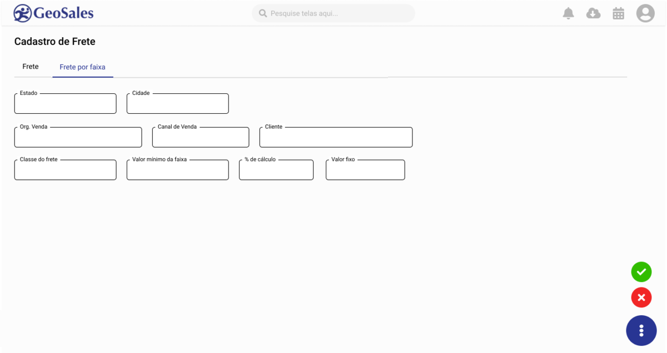Click the % de cálculo field

click(276, 170)
